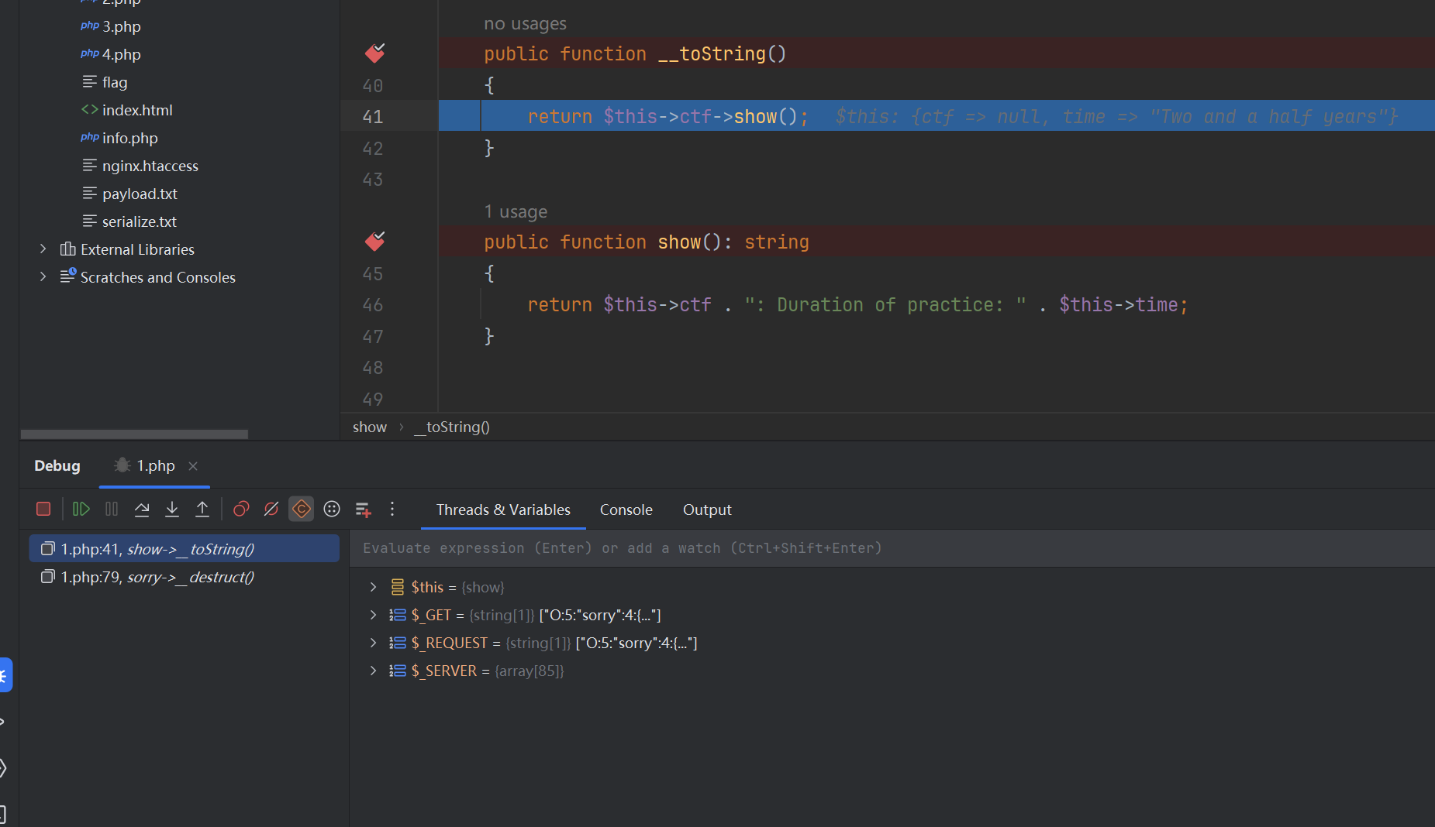Add a new watch expression icon

click(363, 509)
